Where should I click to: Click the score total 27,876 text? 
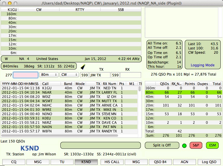pos(205,74)
